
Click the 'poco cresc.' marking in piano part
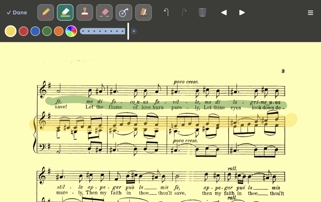(185, 140)
